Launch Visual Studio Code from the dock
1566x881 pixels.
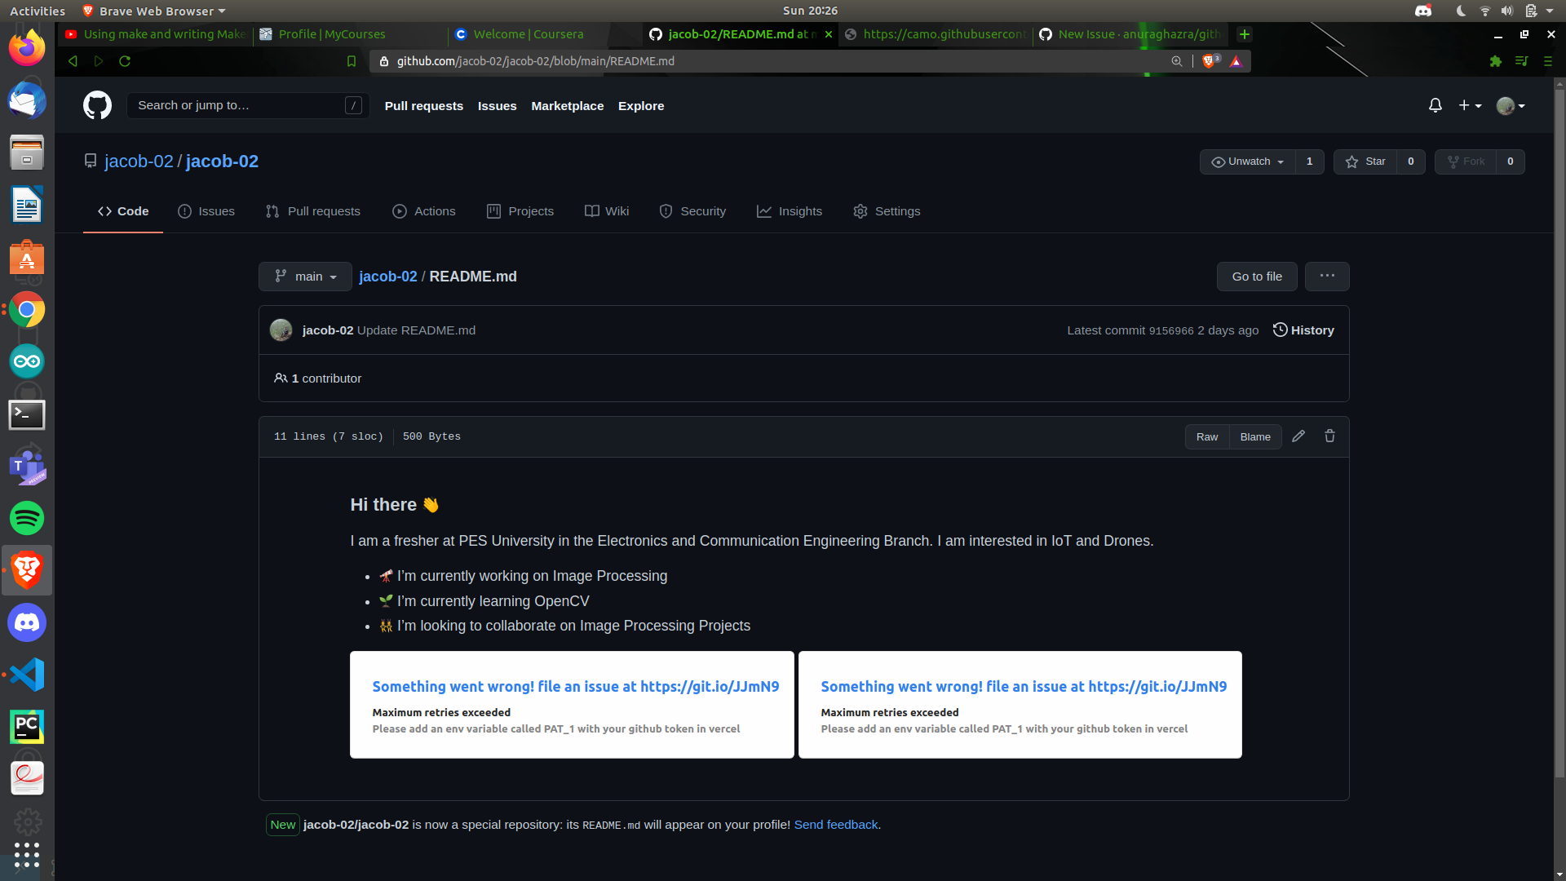pyautogui.click(x=27, y=675)
